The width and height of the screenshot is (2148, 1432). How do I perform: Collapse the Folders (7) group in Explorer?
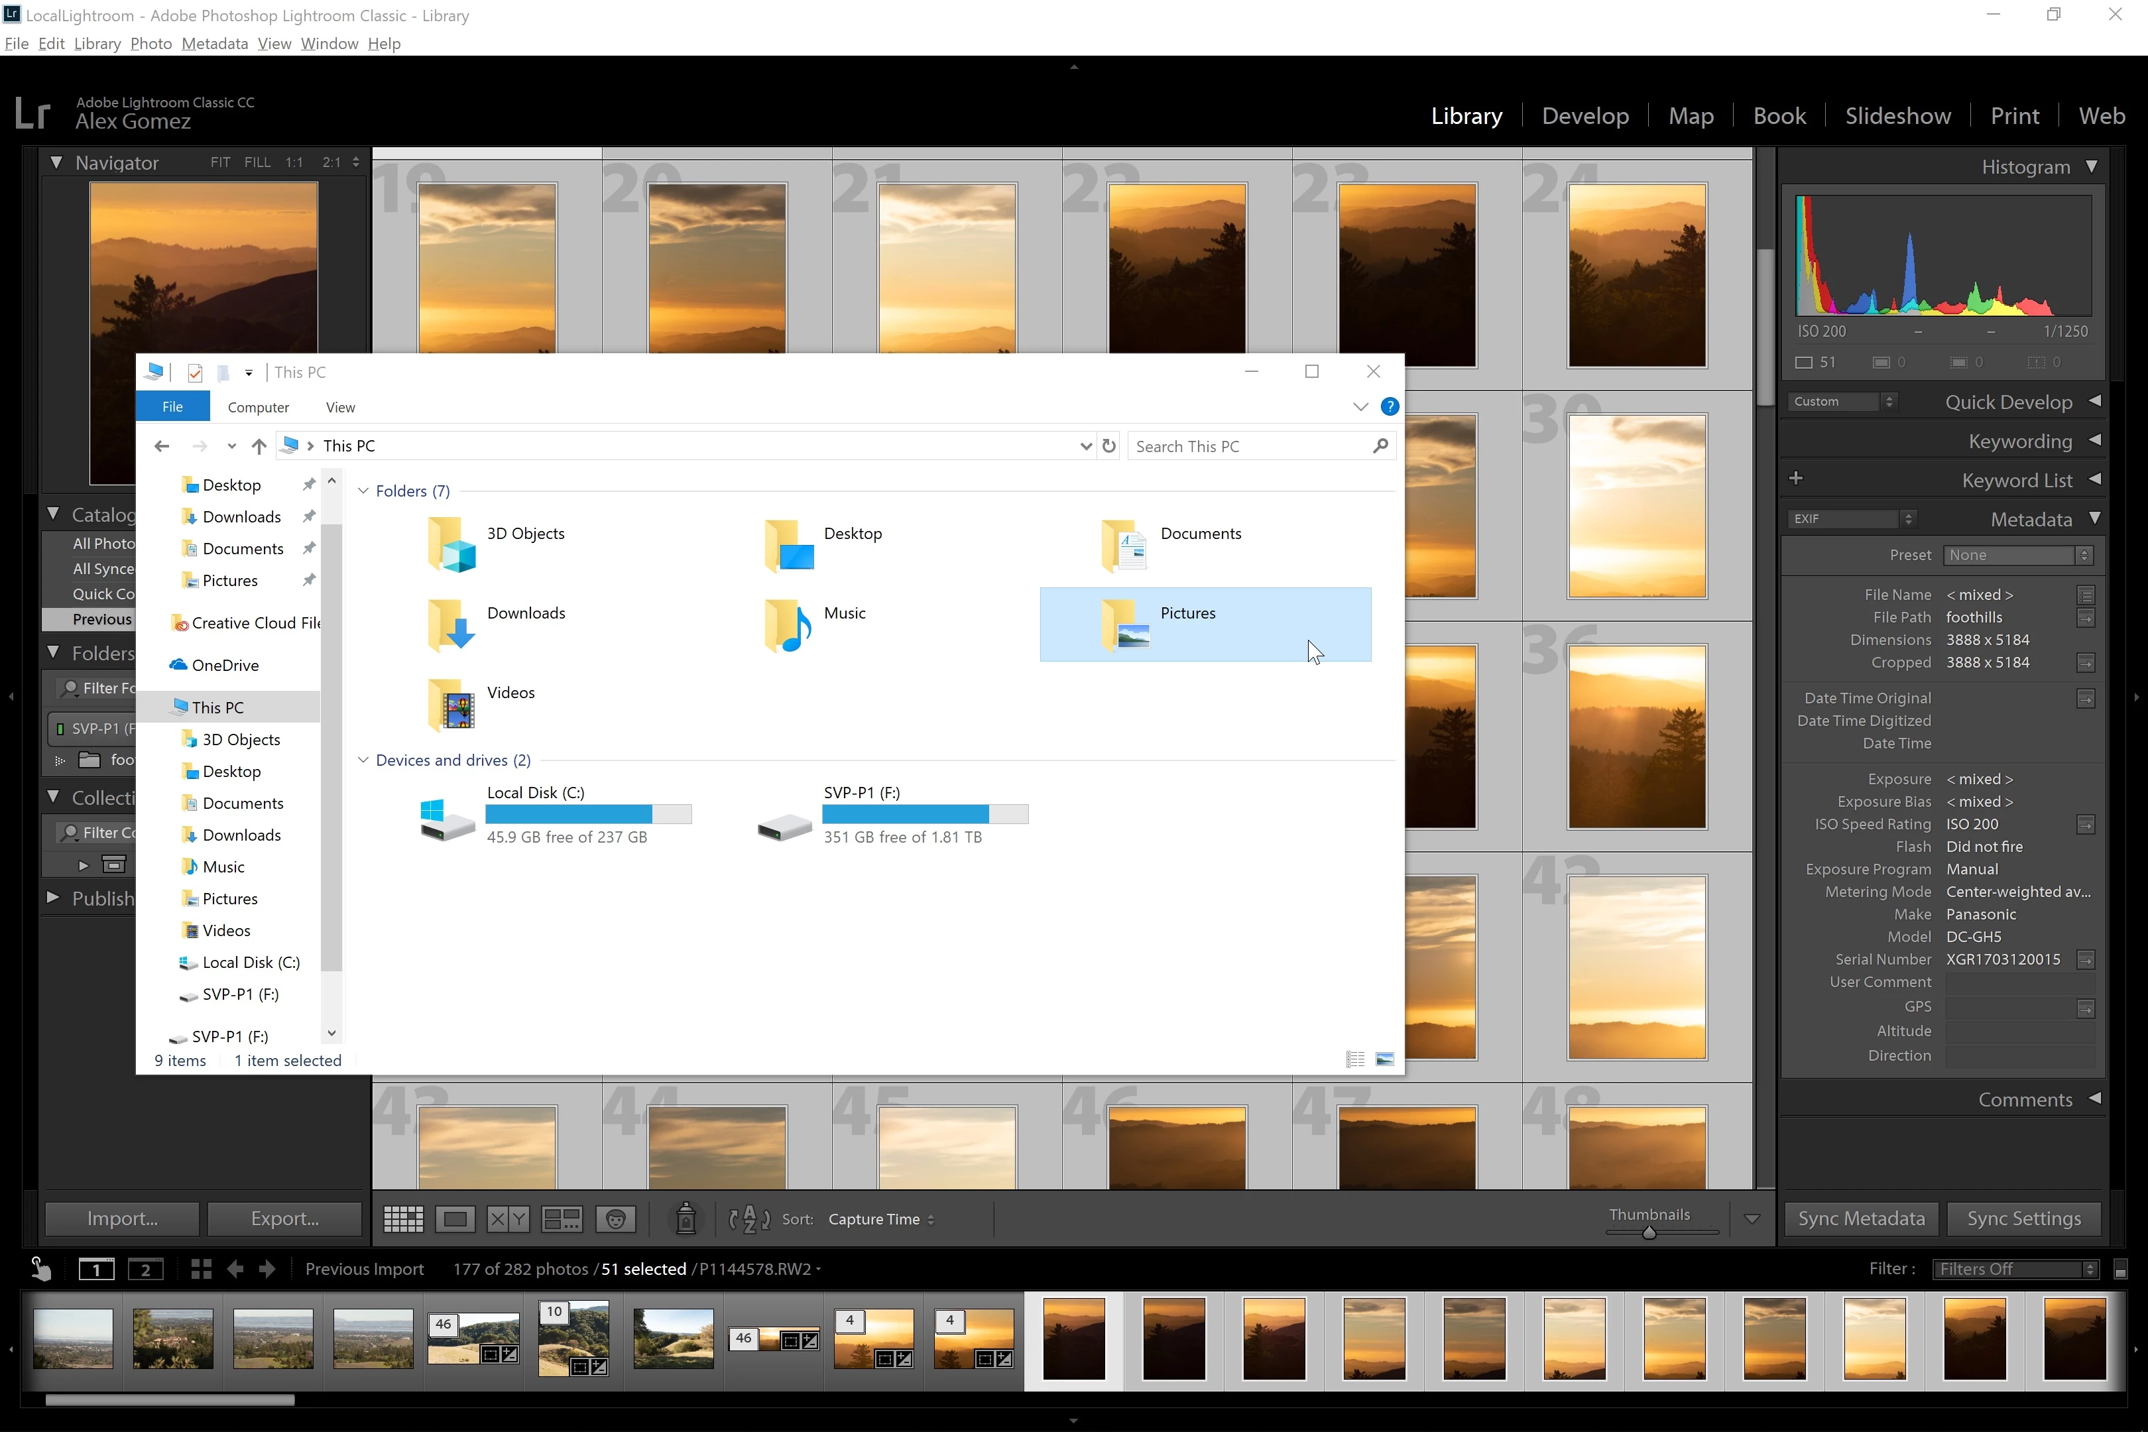click(x=363, y=491)
